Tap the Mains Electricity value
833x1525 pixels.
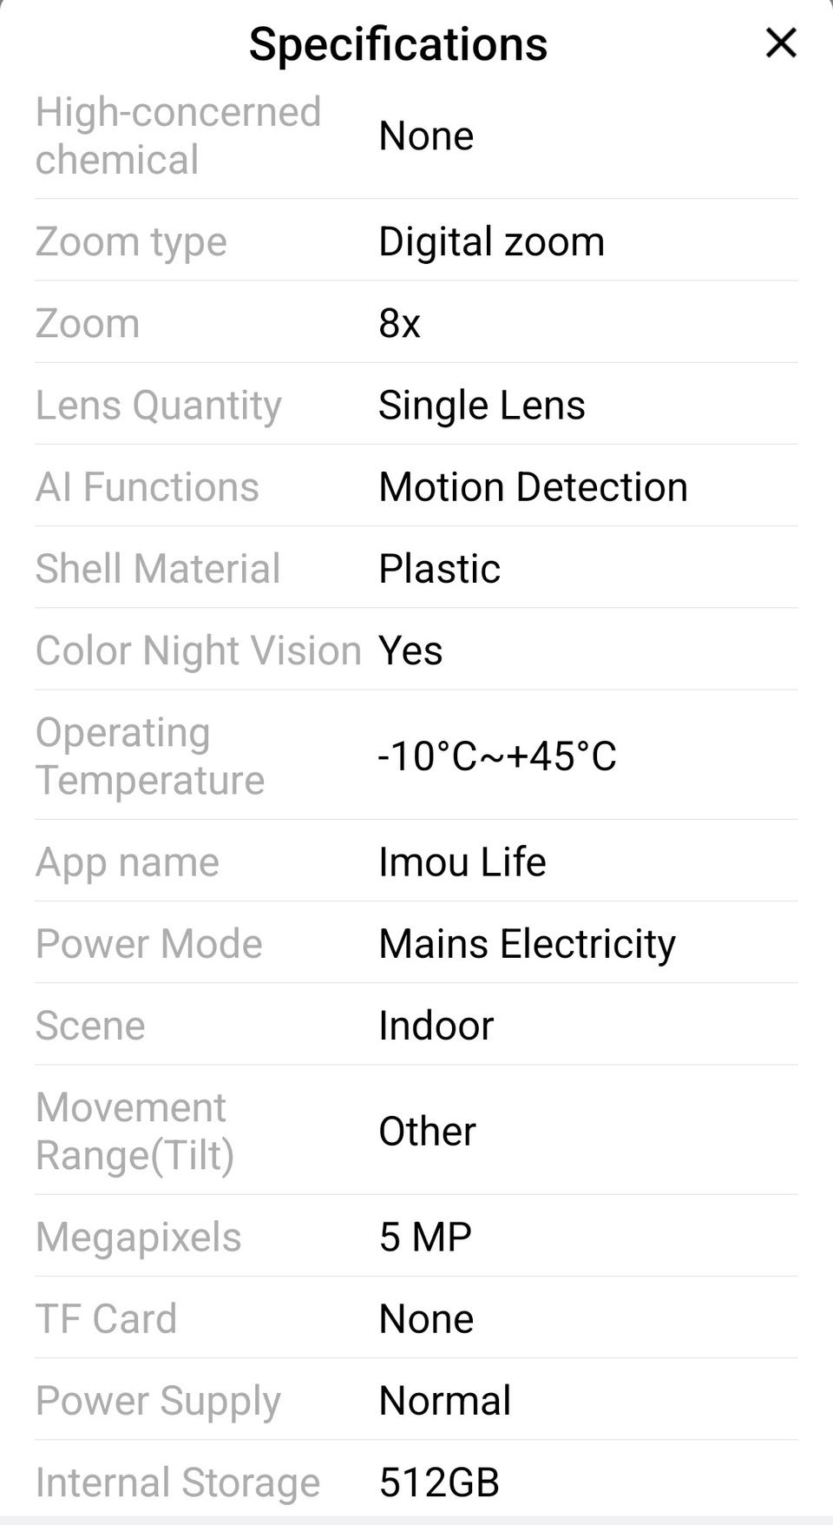click(527, 943)
